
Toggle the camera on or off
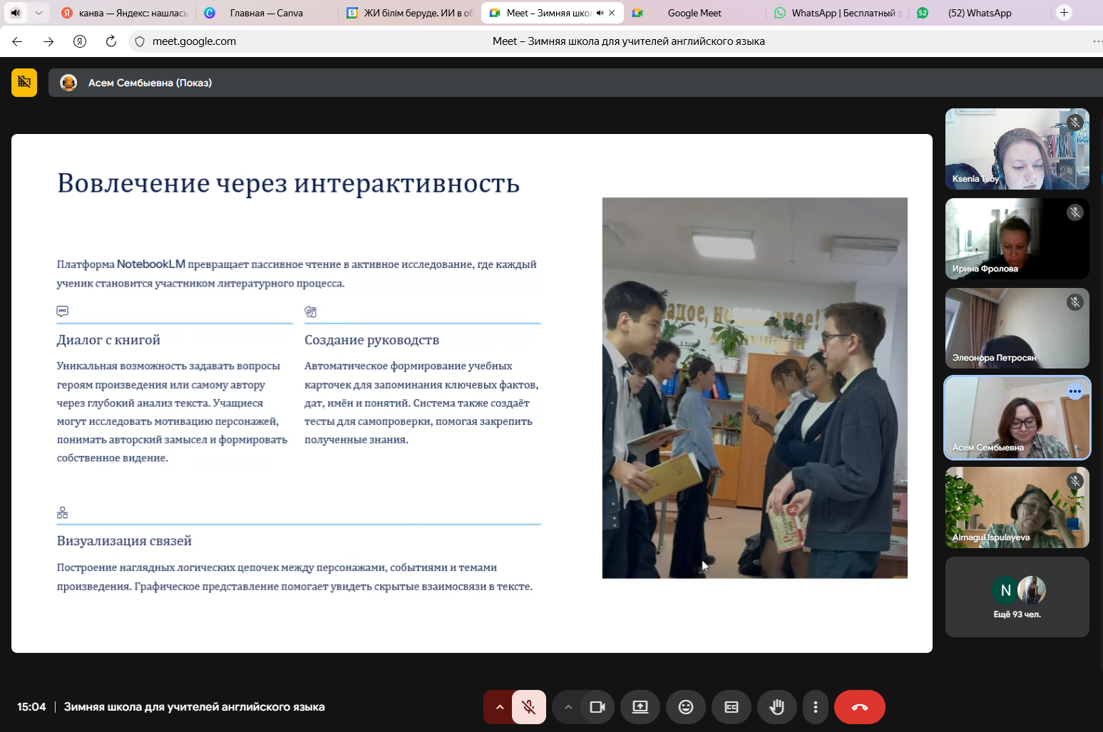click(597, 707)
